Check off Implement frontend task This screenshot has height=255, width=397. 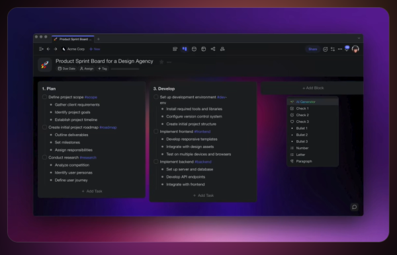156,131
